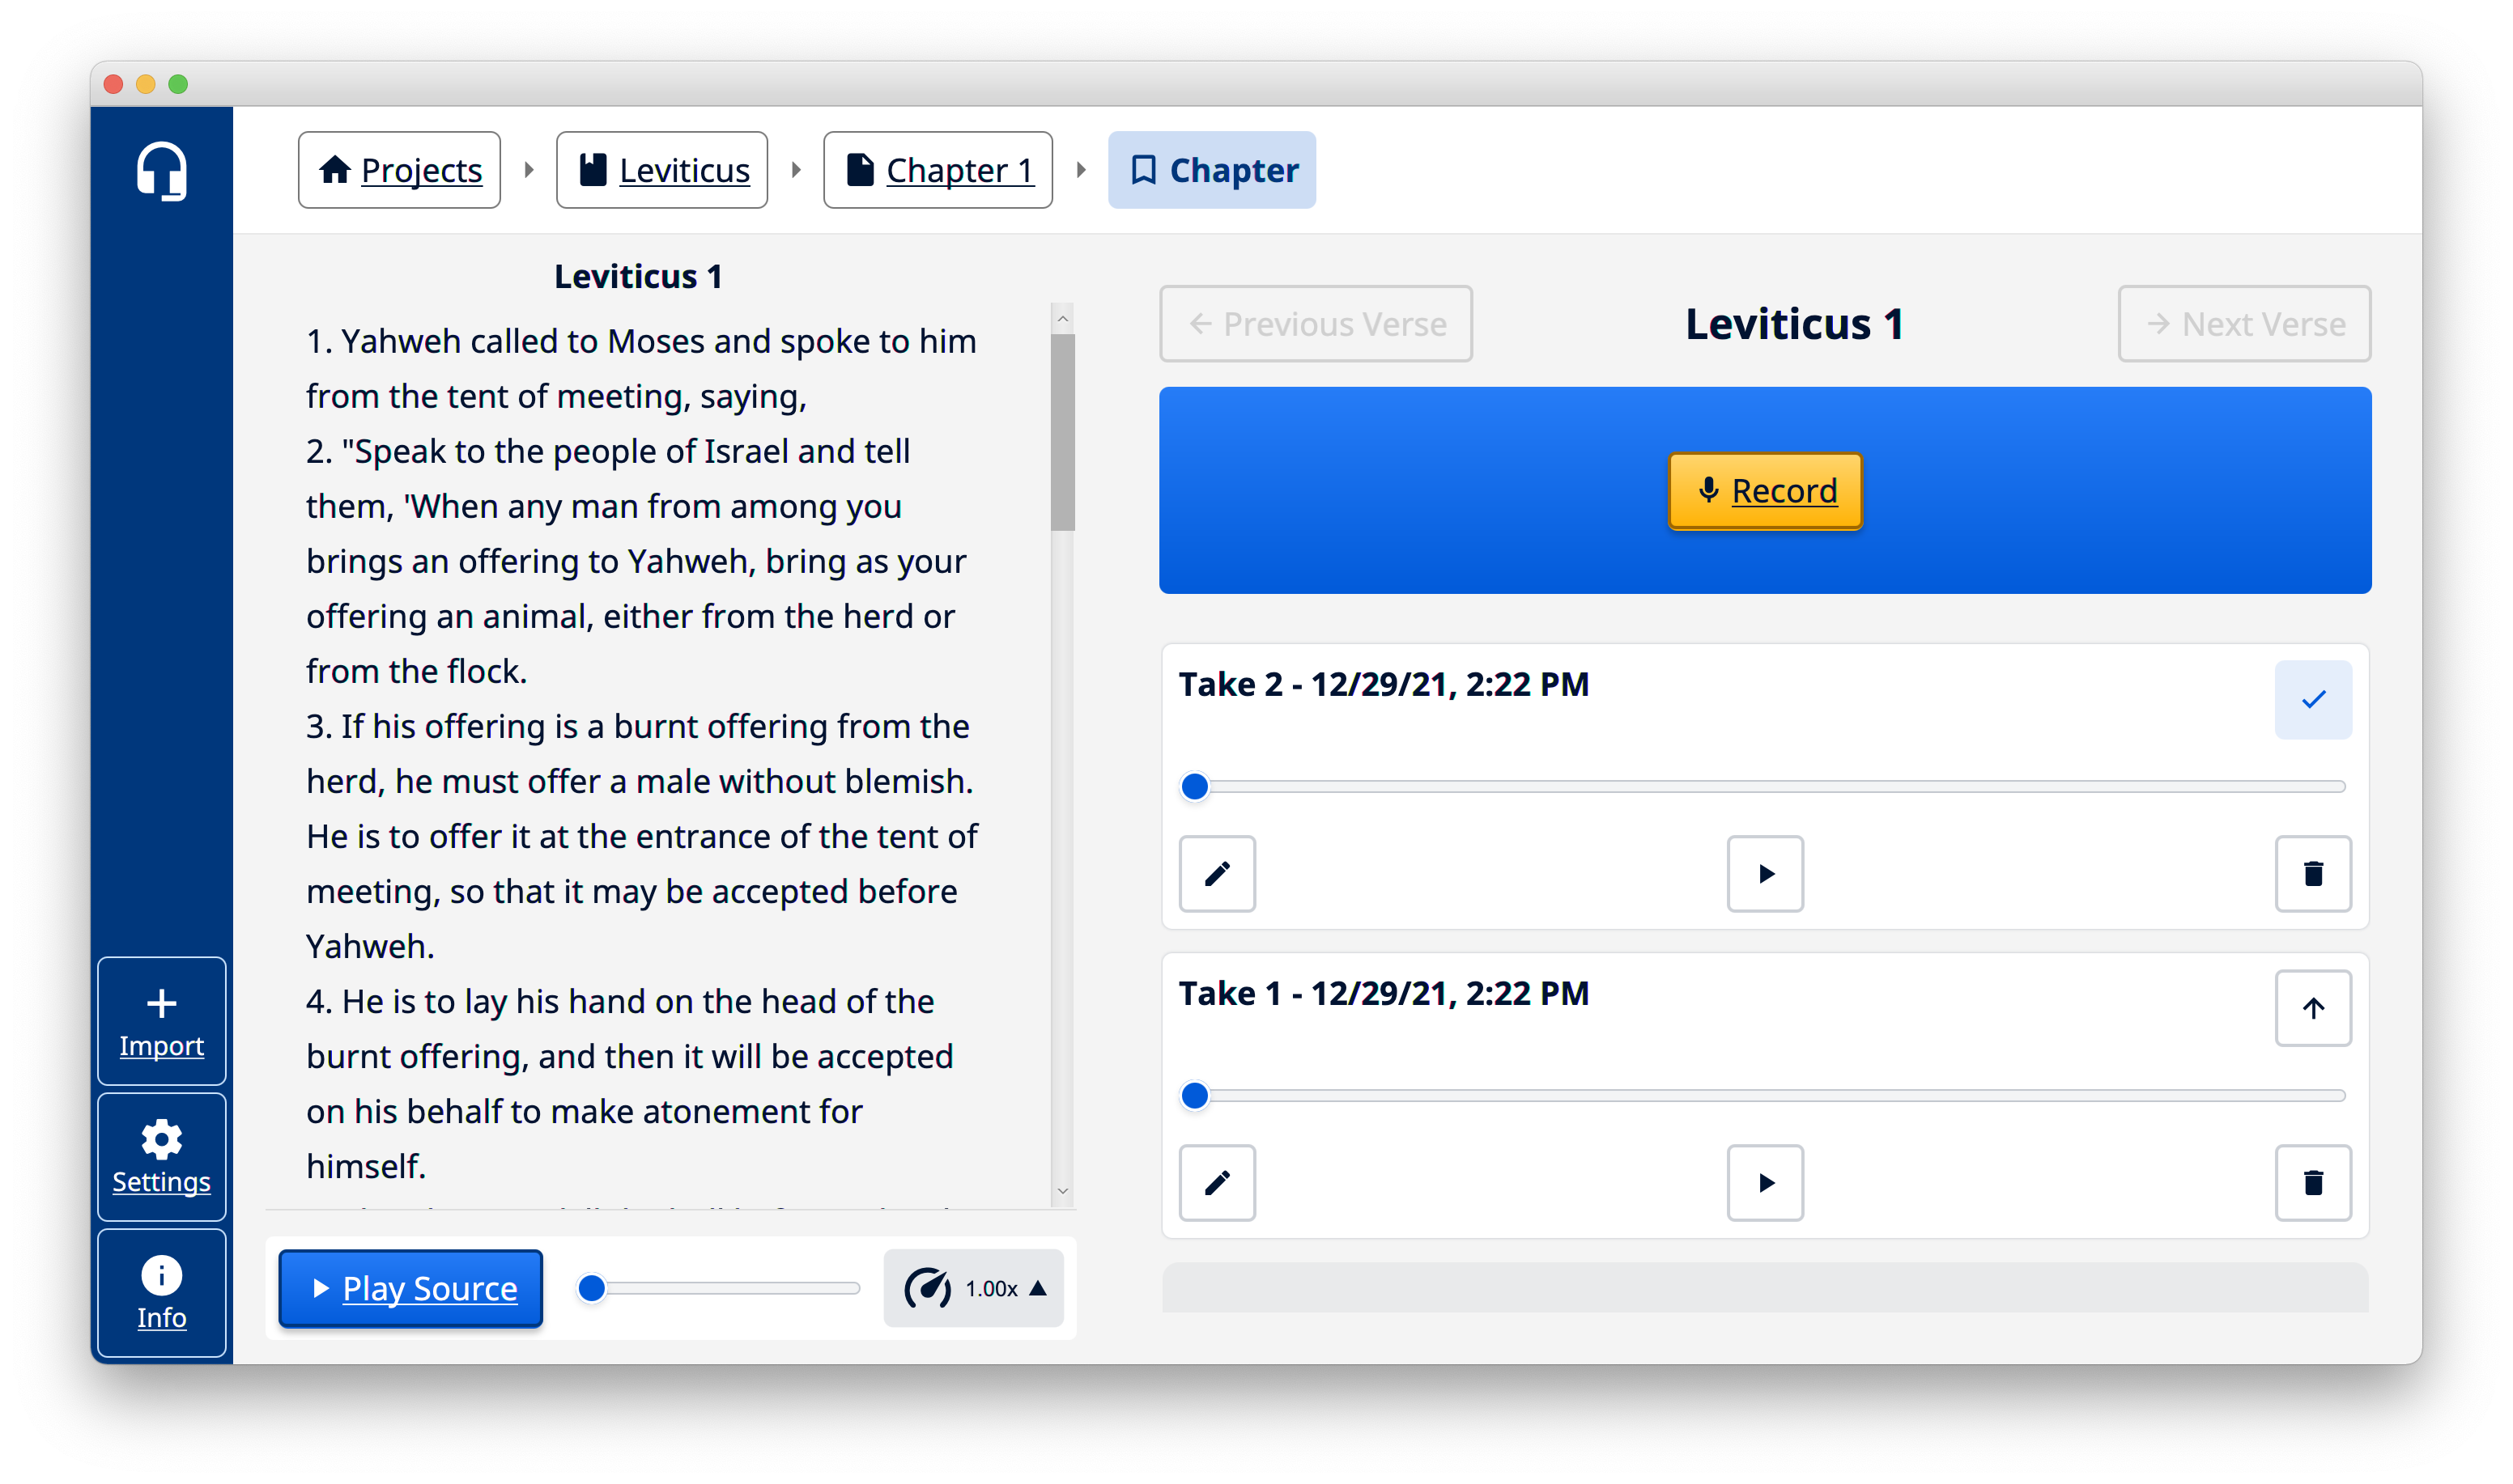2513x1484 pixels.
Task: Toggle the Take 2 selected checkmark
Action: tap(2312, 699)
